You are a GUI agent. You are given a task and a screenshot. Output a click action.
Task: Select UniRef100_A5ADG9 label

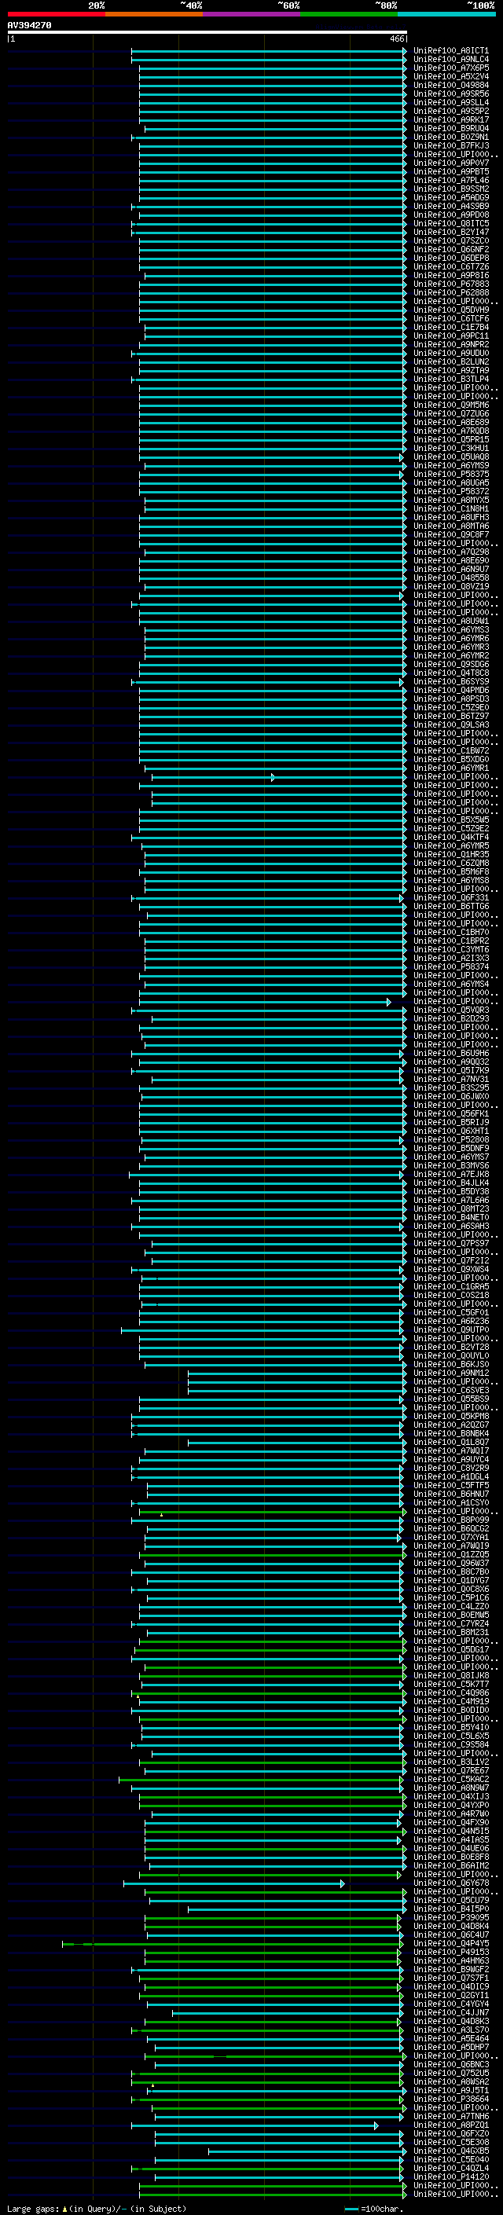coord(451,198)
